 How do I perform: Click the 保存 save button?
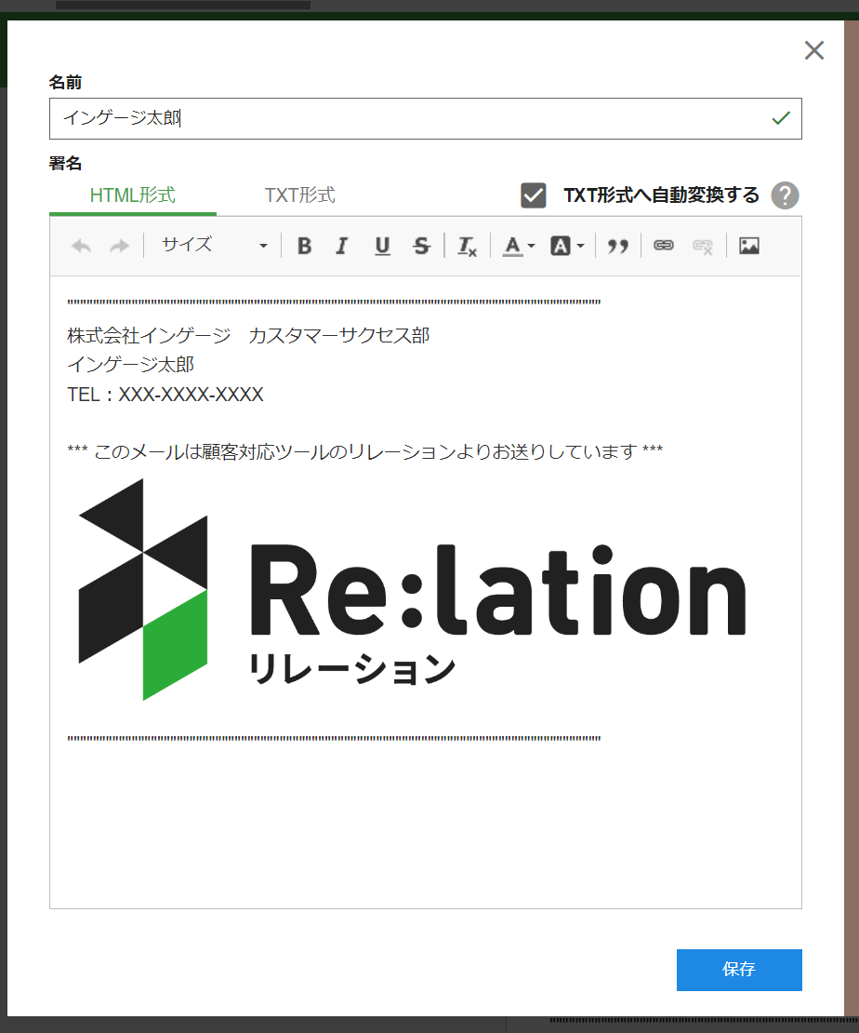739,970
